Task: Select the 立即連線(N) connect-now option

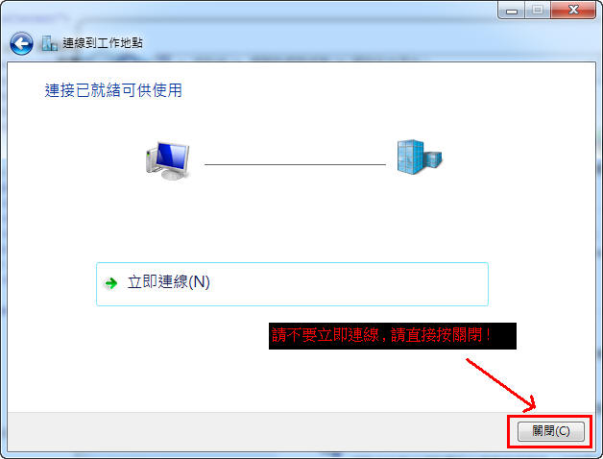Action: click(292, 284)
